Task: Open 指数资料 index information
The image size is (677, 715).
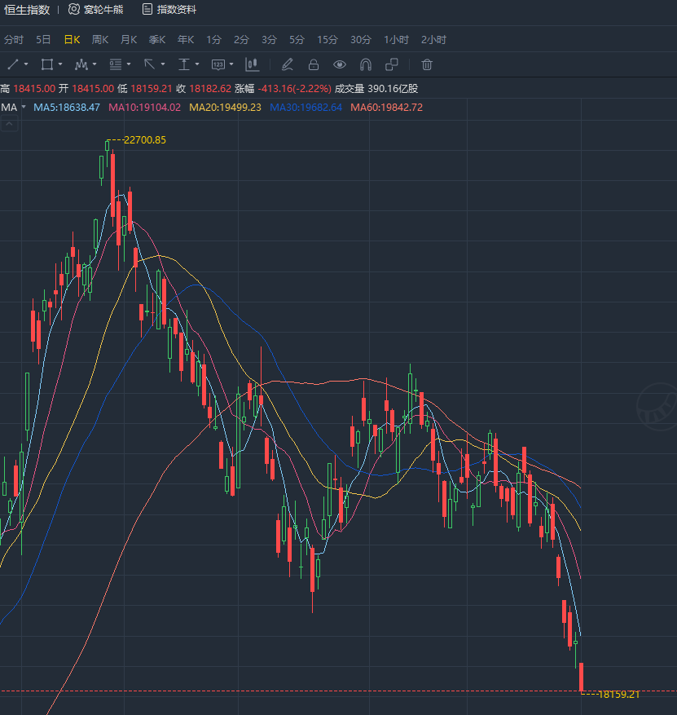Action: coord(169,10)
